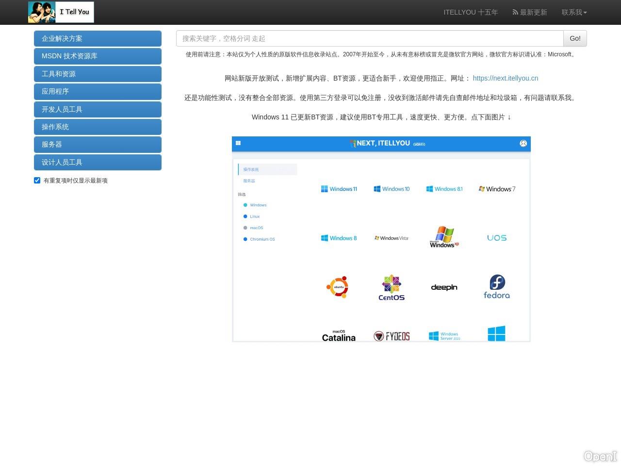Screen dimensions: 621x466
Task: Open the next.itellyou.cn link
Action: tap(505, 78)
